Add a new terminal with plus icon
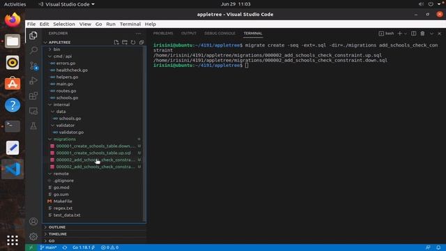 click(x=399, y=33)
